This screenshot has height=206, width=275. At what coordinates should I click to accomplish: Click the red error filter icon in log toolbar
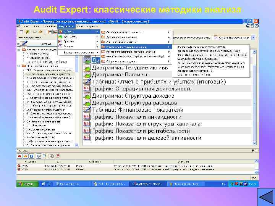(x=19, y=156)
